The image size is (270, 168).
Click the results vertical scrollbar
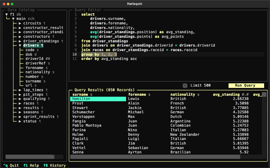[x=264, y=94]
